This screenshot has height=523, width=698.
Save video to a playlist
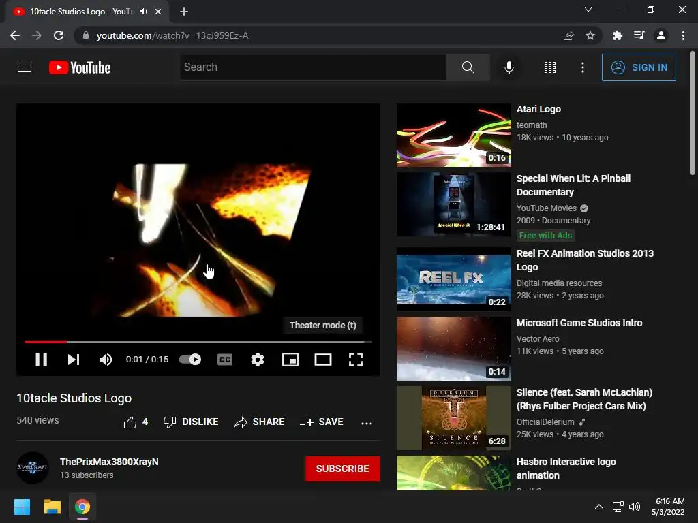point(321,422)
